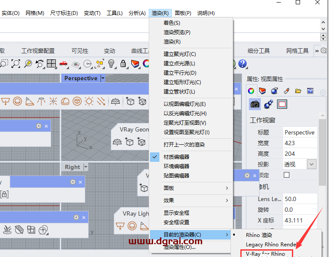The width and height of the screenshot is (329, 257).
Task: Click the command area scroll up arrow
Action: click(323, 22)
